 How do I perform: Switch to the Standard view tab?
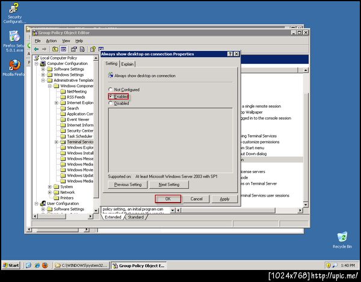(135, 217)
